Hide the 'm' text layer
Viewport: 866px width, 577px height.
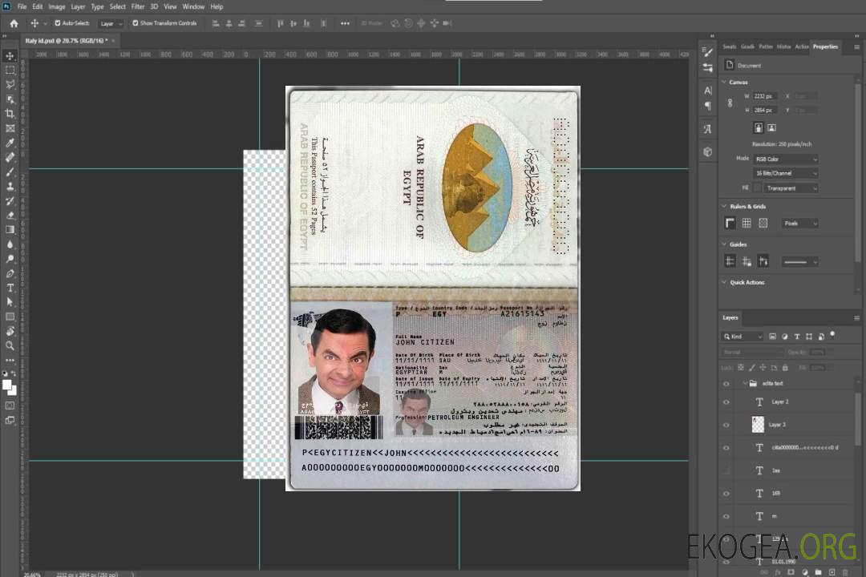coord(726,516)
